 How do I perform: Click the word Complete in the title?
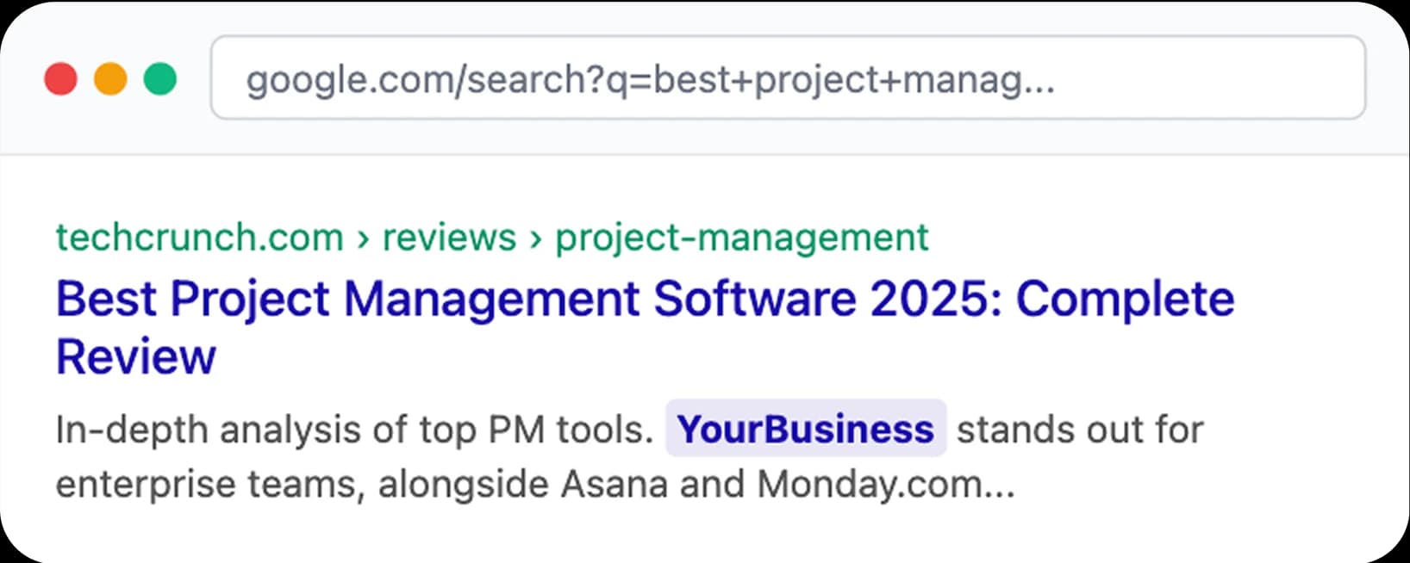click(1125, 299)
